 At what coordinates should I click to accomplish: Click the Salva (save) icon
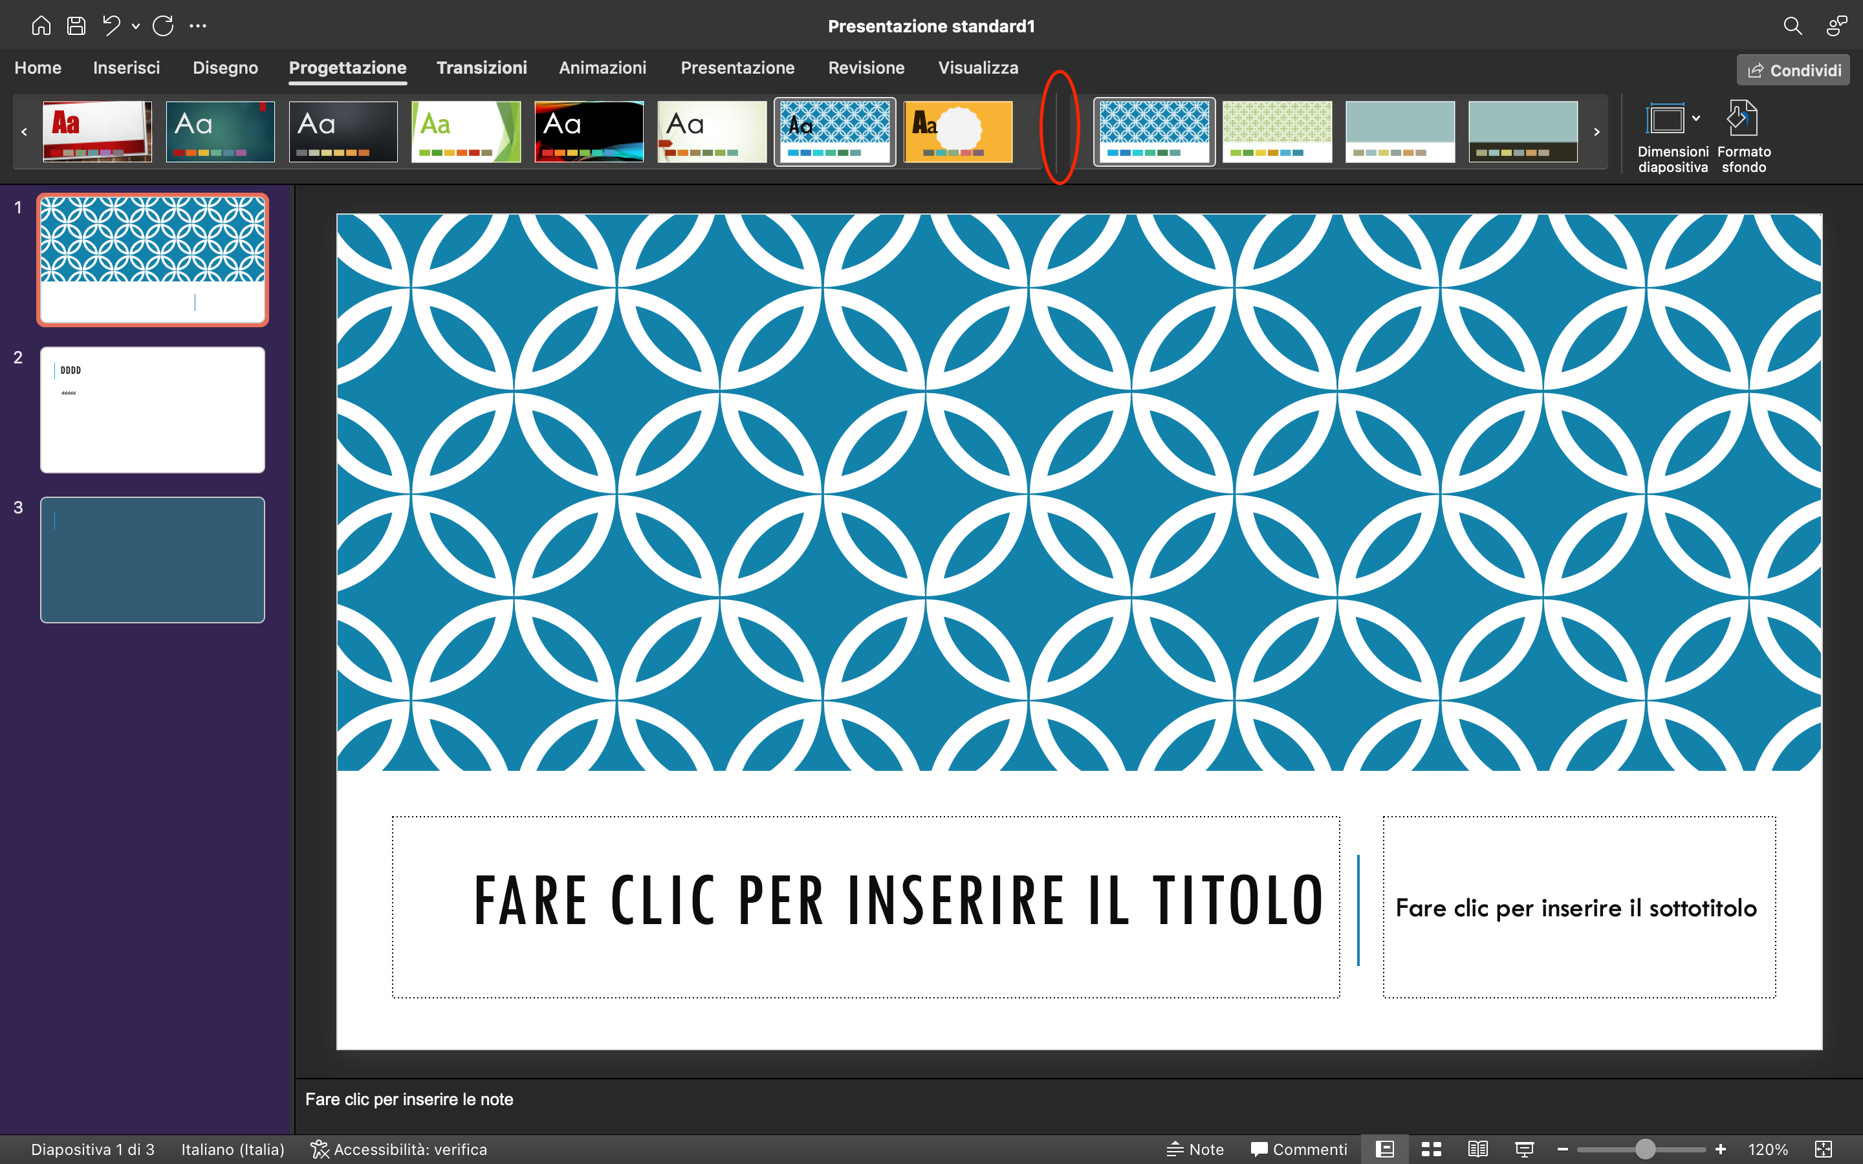pos(76,25)
